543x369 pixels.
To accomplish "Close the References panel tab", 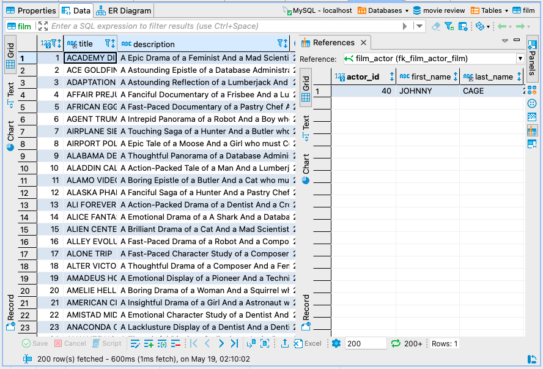I will coord(363,43).
